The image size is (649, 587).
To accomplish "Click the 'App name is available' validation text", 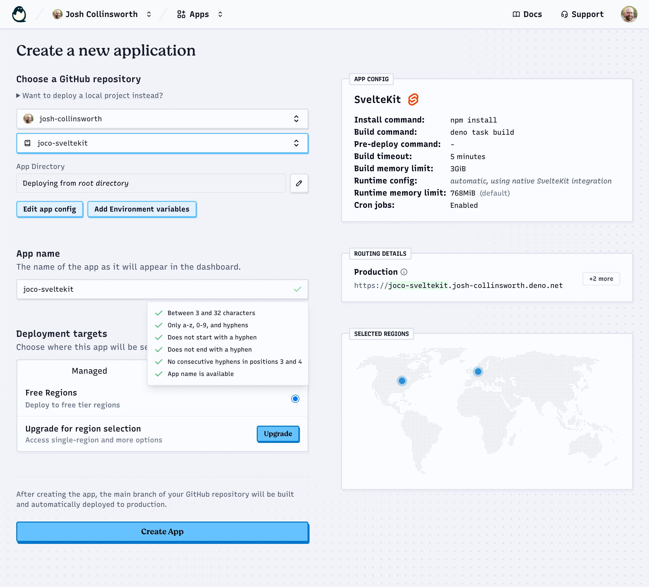I will [200, 374].
